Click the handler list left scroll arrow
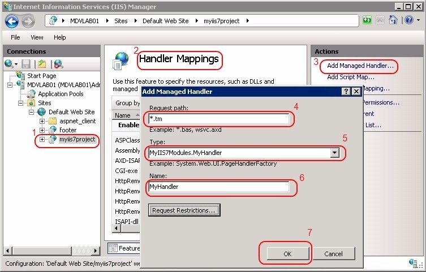Viewport: 426px width, 272px height. pos(117,228)
